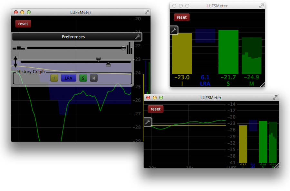
Task: Click the upper range slider handle
Action: [98, 59]
